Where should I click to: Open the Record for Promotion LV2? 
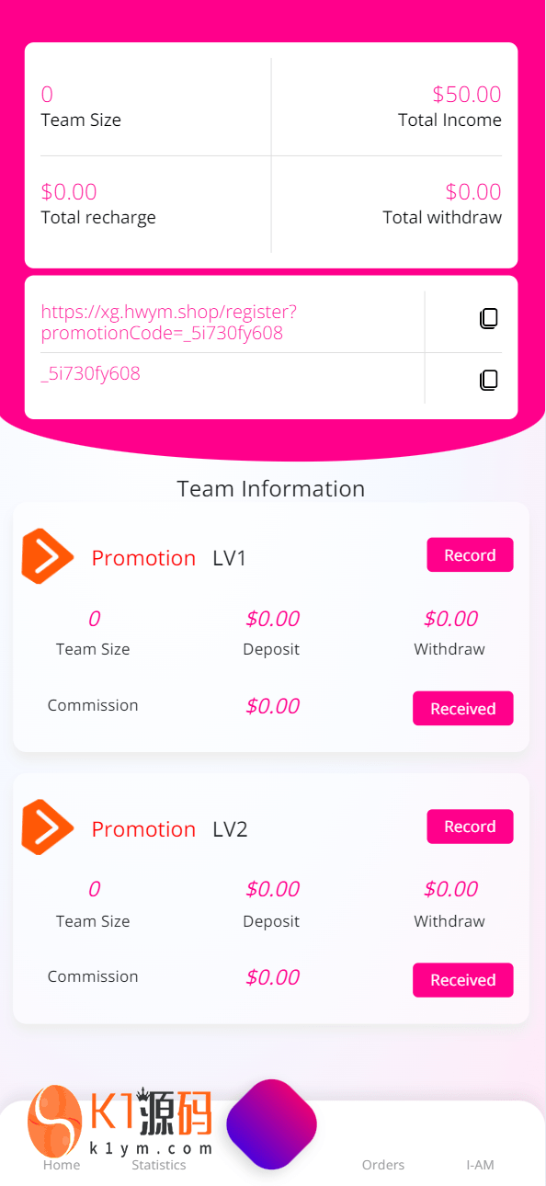tap(470, 827)
